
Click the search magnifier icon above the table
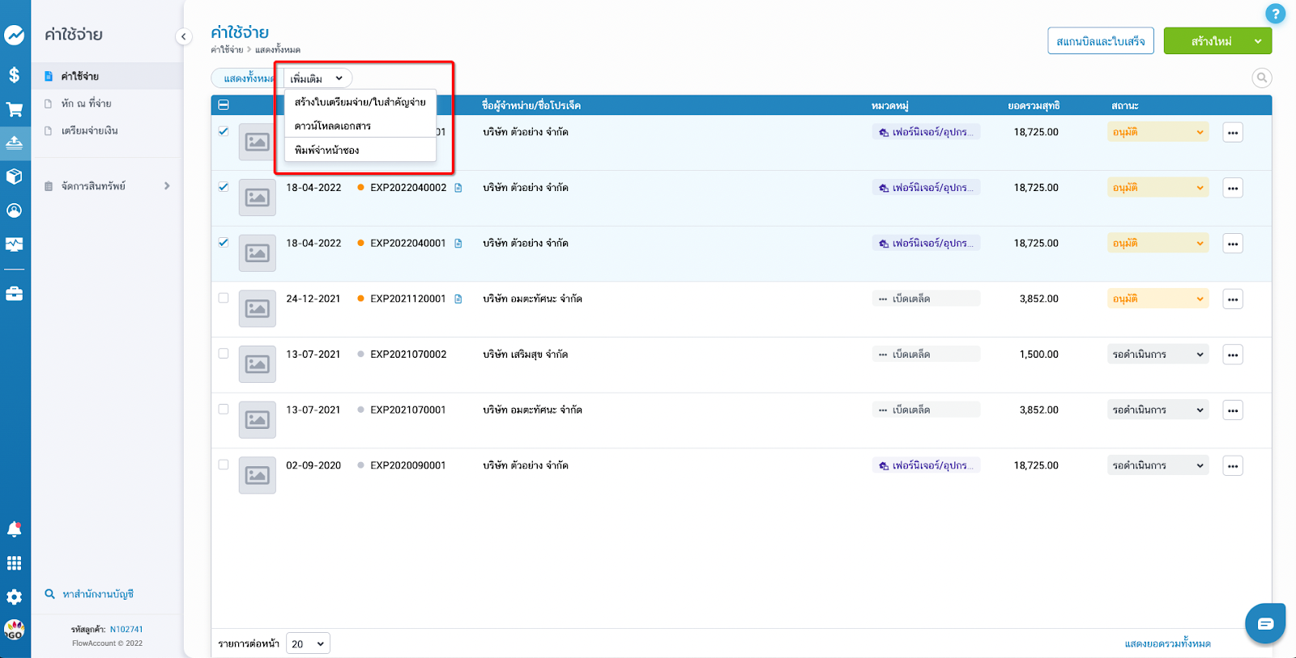point(1261,78)
